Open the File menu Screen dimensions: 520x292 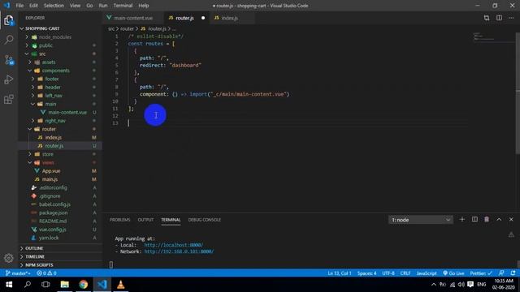click(x=19, y=6)
